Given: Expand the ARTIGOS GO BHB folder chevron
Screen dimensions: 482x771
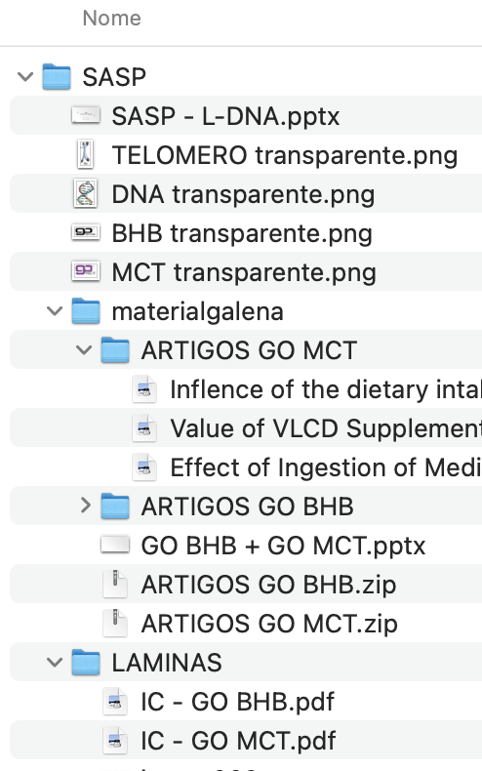Looking at the screenshot, I should click(85, 506).
